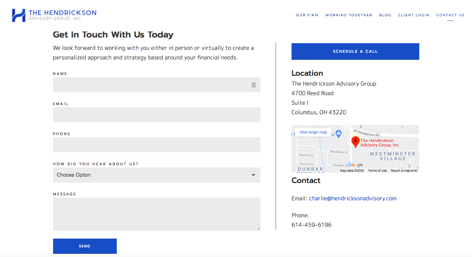Submit the form with Send button
Viewport: 472px width, 257px height.
[x=85, y=246]
